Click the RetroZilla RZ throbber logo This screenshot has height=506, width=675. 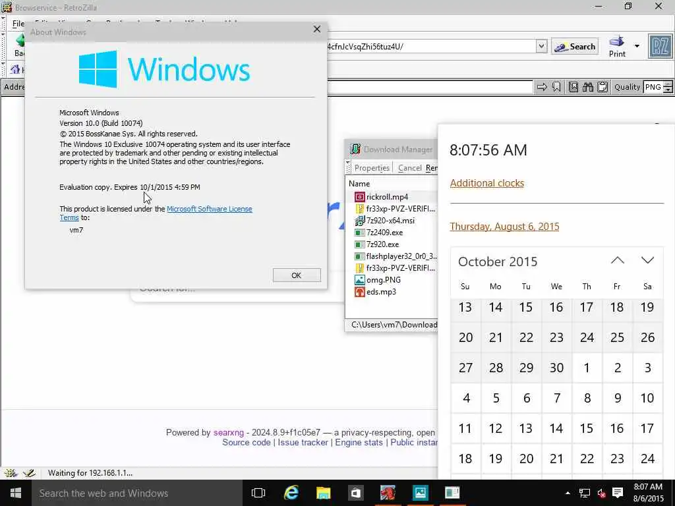[x=660, y=47]
